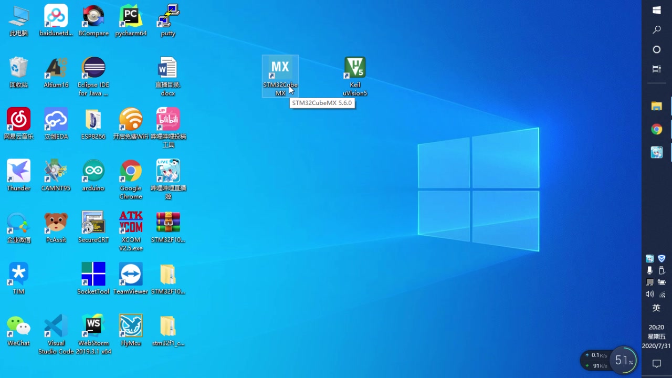The width and height of the screenshot is (672, 378).
Task: Select the Visual Studio Code shortcut
Action: coord(56,334)
